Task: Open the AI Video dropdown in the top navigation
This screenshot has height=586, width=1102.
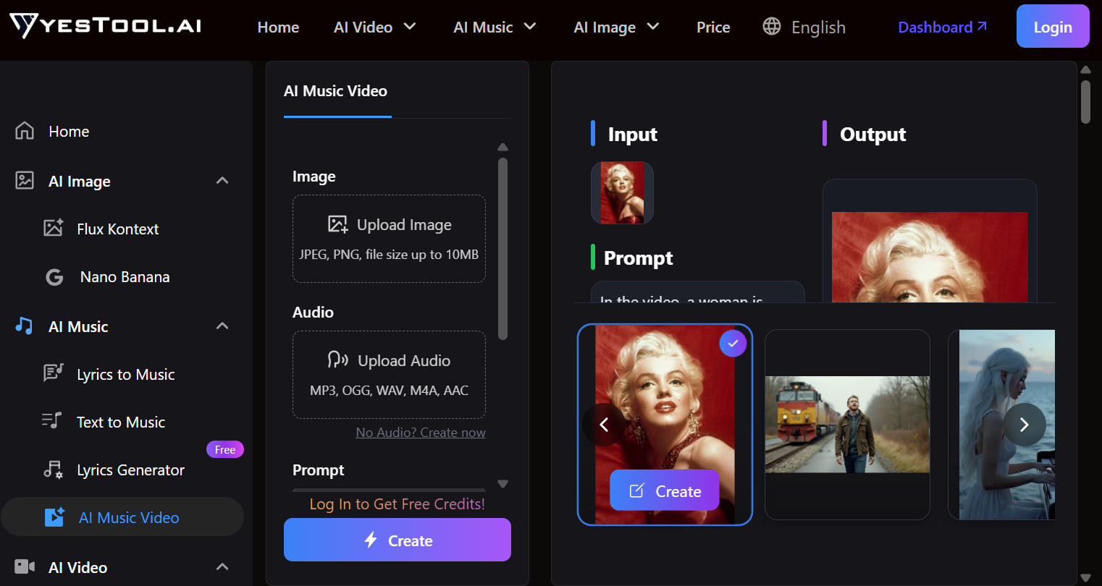Action: (x=375, y=27)
